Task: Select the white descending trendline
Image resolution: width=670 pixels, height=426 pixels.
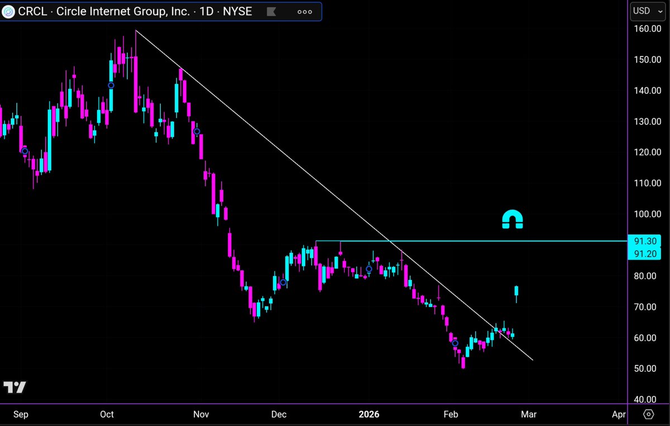Action: point(335,195)
